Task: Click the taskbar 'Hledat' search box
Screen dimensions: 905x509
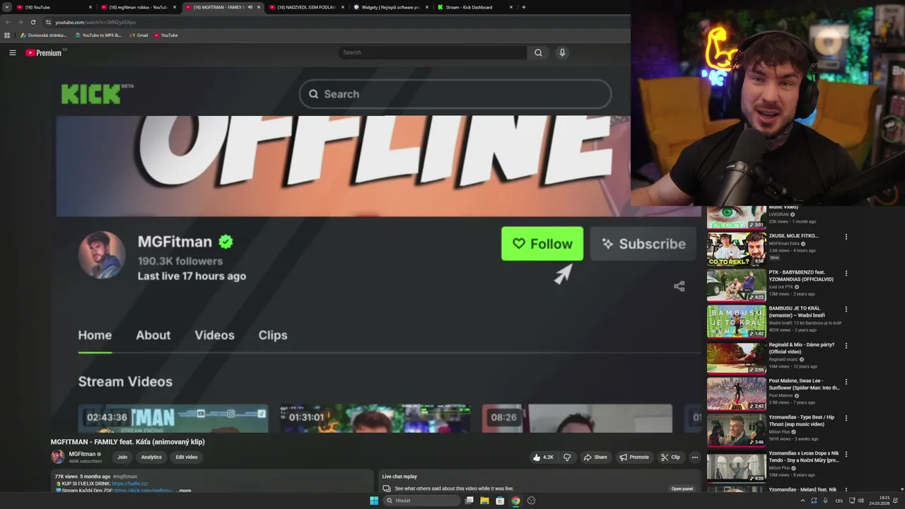Action: point(421,501)
